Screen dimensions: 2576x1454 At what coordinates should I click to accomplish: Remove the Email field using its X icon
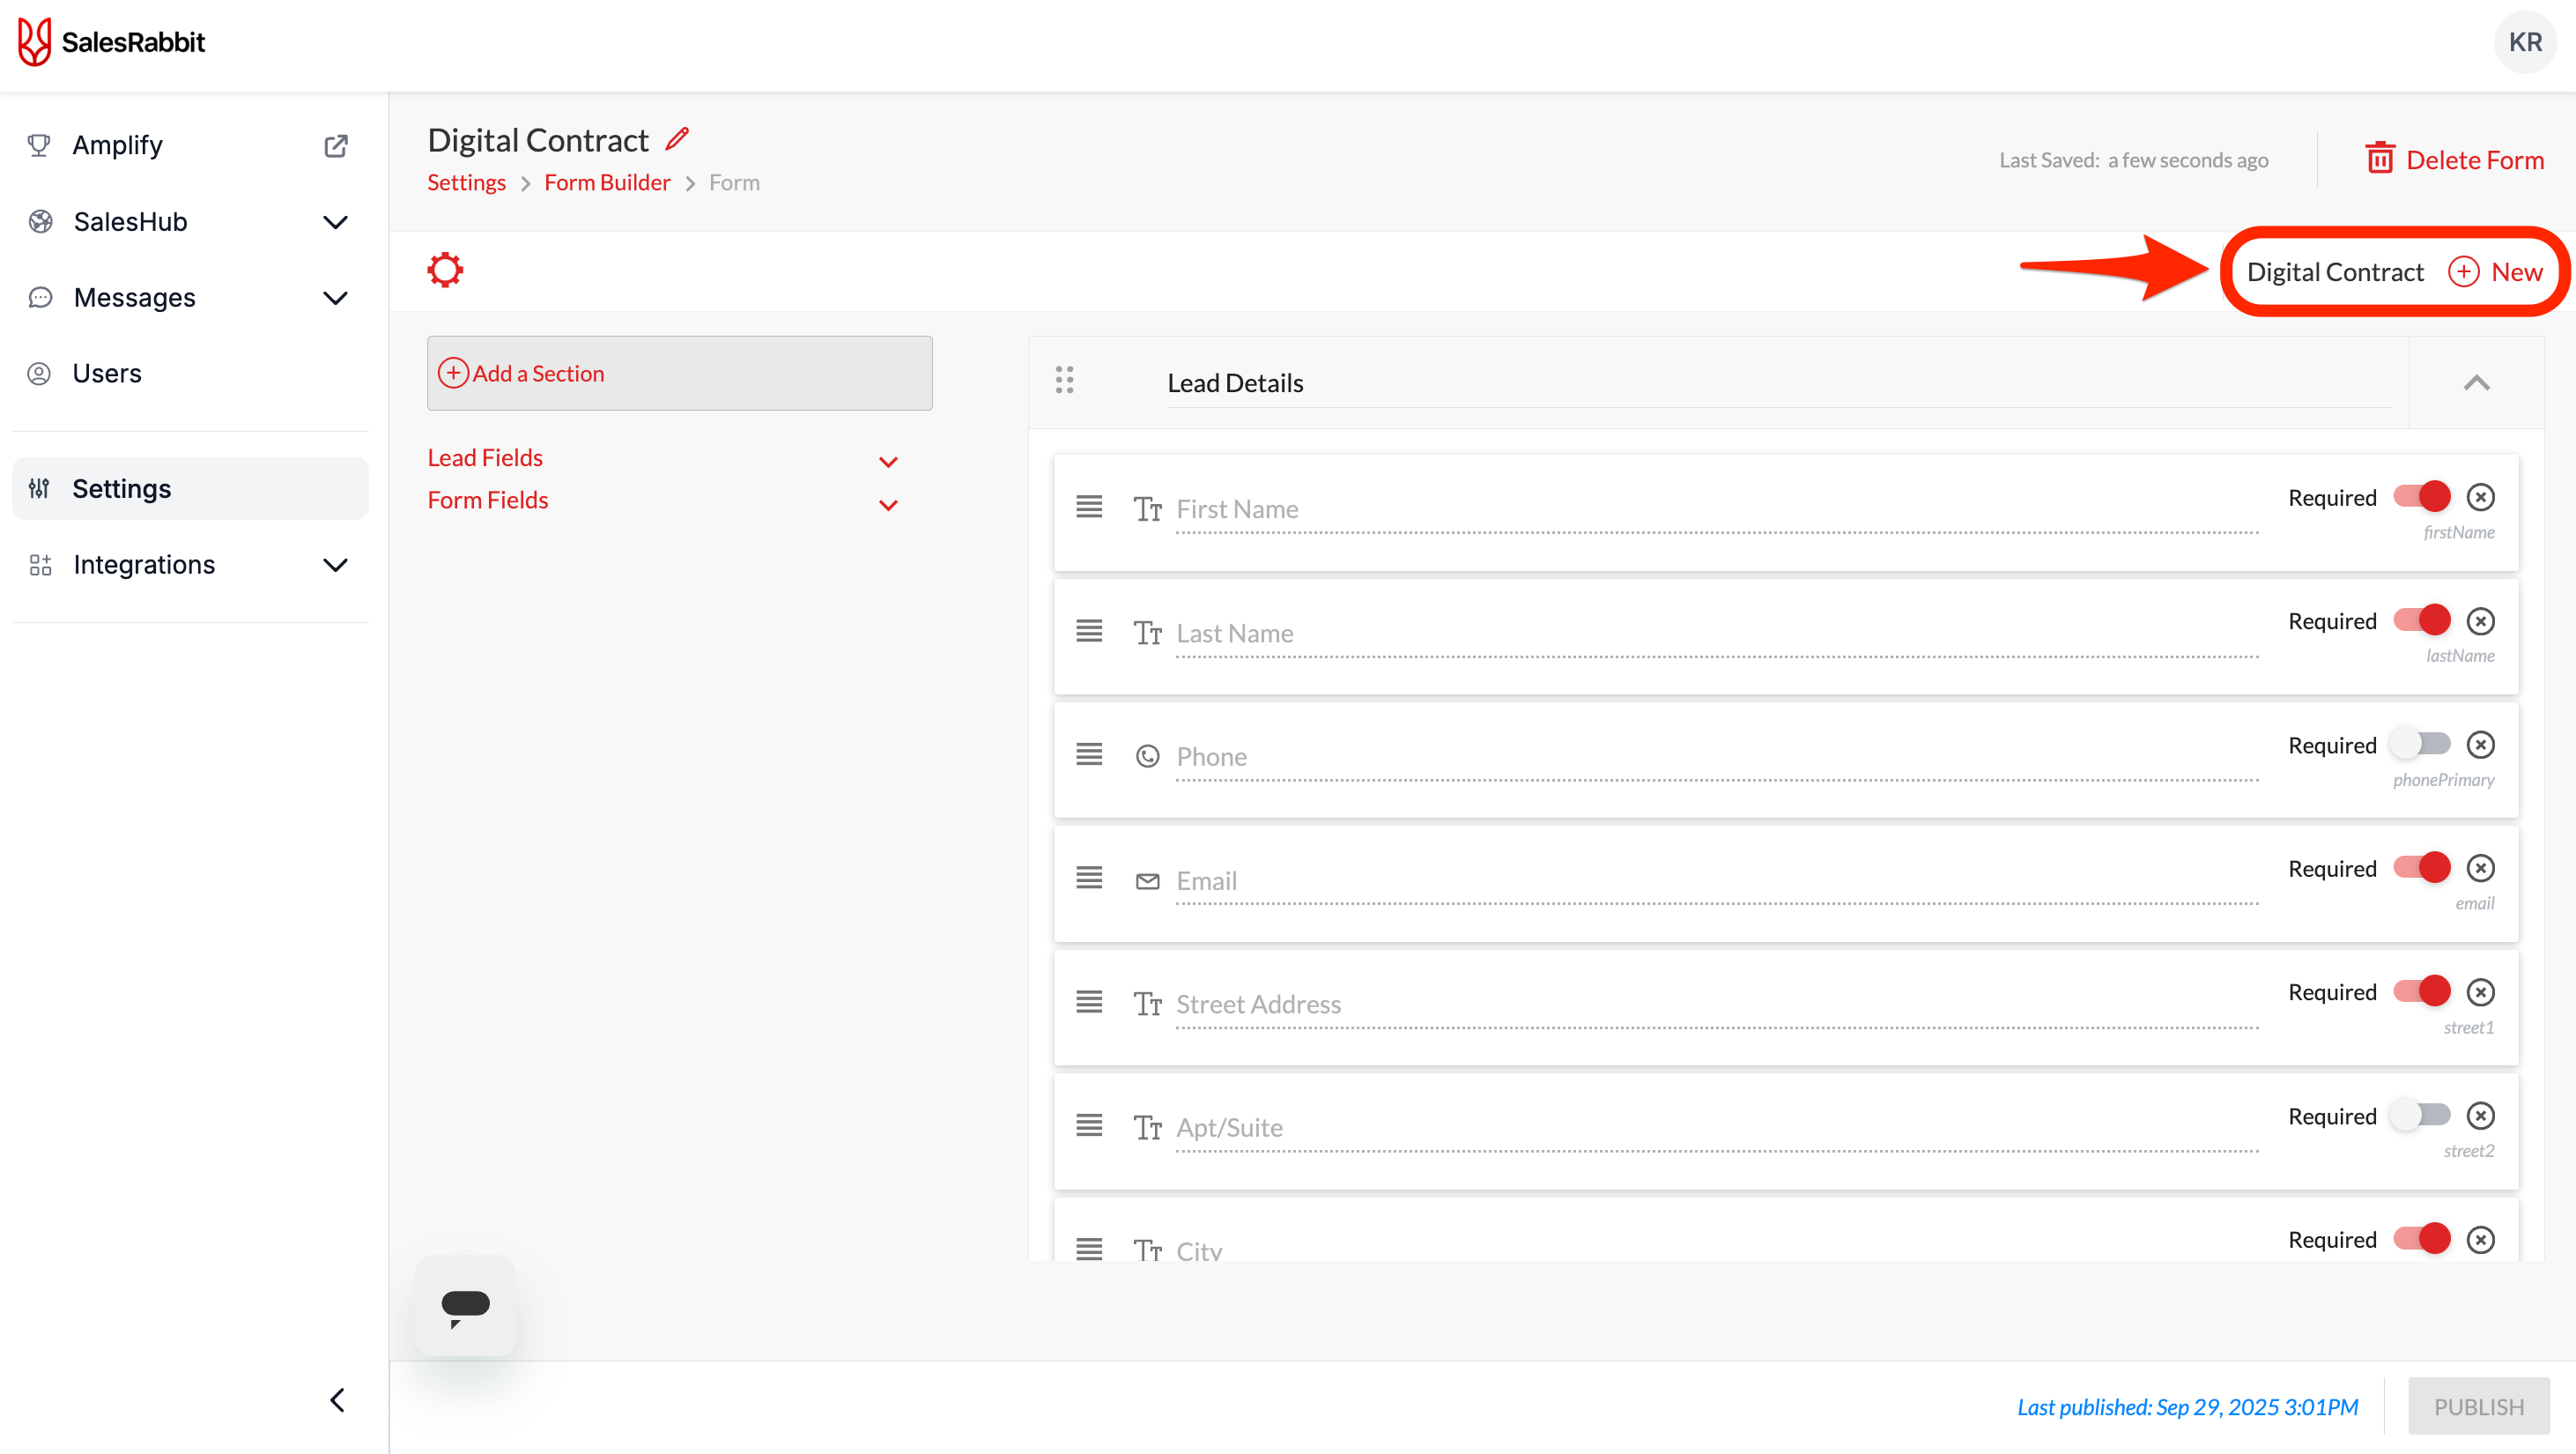click(x=2480, y=868)
